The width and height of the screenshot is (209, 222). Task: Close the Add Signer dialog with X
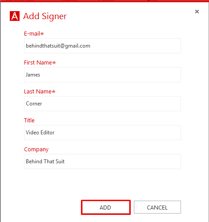(x=197, y=12)
